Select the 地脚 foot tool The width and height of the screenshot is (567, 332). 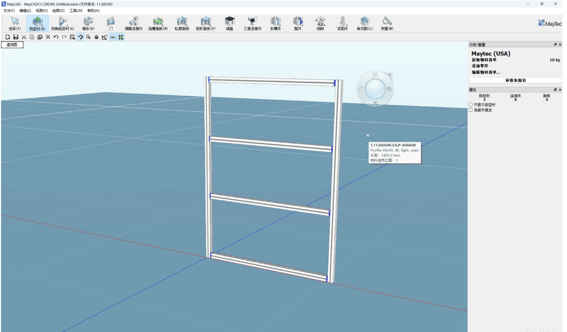[319, 22]
